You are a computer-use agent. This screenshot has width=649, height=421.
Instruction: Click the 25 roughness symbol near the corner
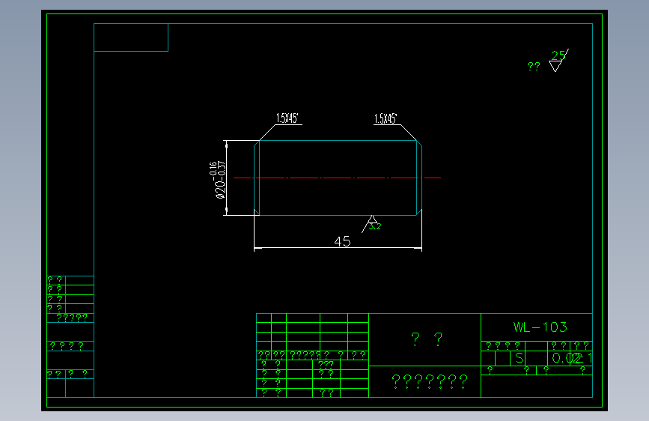(x=558, y=61)
